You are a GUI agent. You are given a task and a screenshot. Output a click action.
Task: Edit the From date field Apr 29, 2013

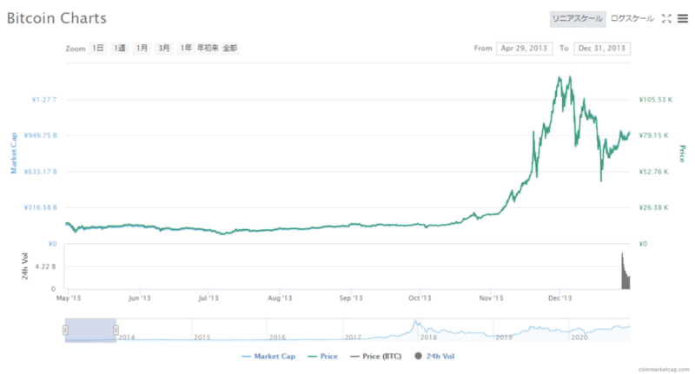point(525,49)
